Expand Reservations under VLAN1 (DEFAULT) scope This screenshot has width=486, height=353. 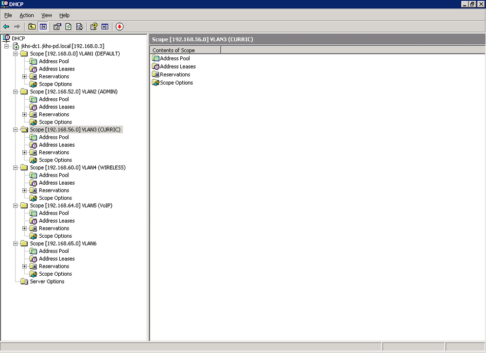tap(24, 77)
